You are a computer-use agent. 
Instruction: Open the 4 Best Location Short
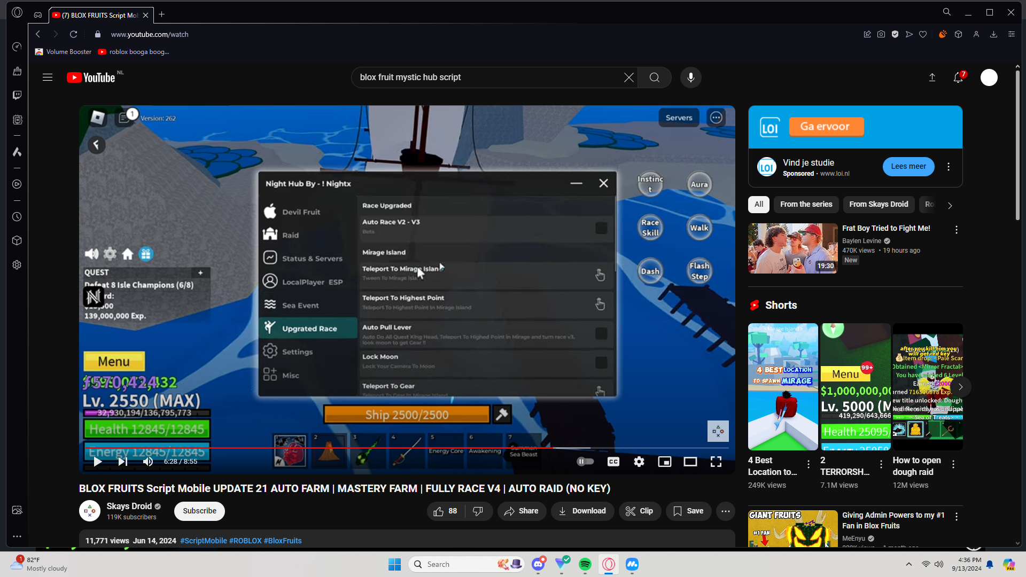783,387
